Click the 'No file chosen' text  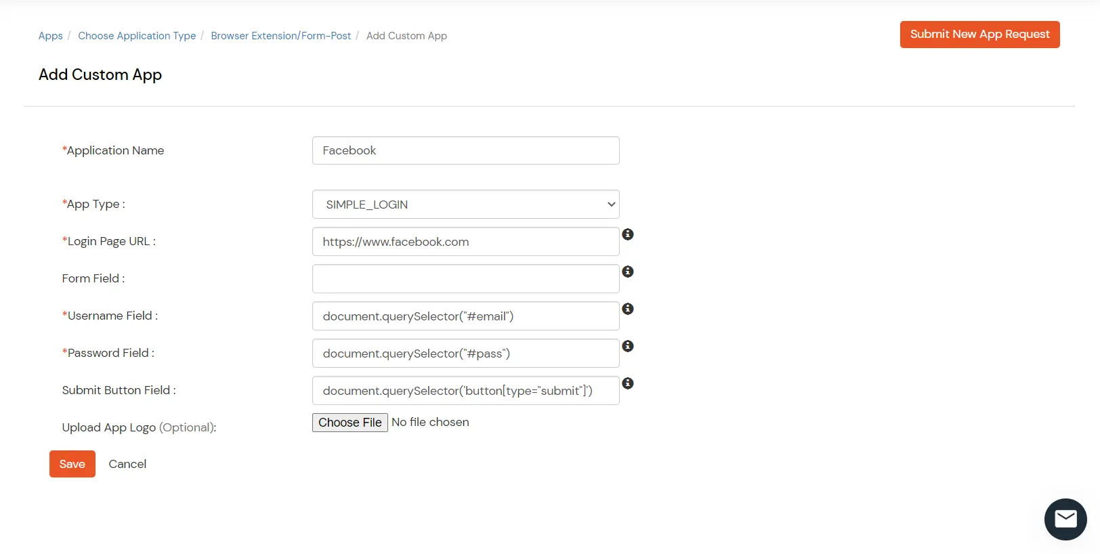pyautogui.click(x=430, y=422)
